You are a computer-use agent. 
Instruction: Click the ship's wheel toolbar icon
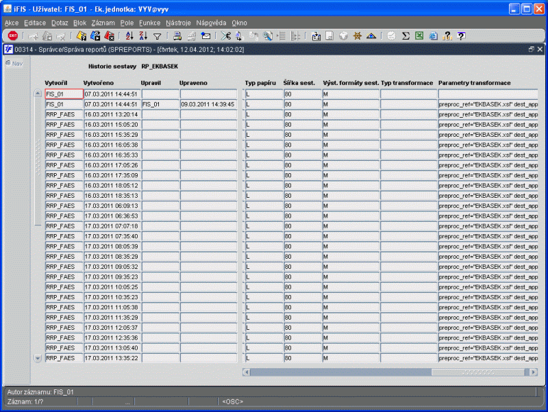pyautogui.click(x=357, y=36)
